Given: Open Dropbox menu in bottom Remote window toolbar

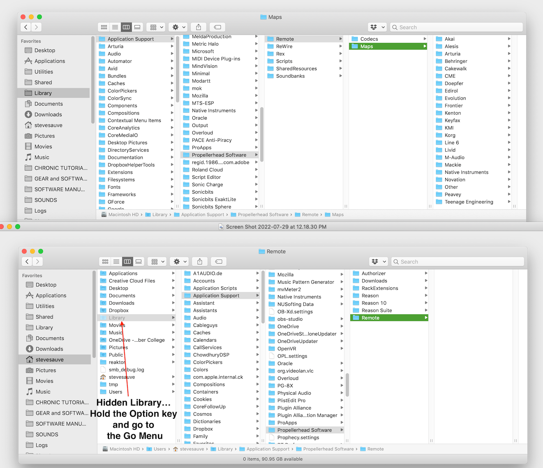Looking at the screenshot, I should (x=379, y=262).
